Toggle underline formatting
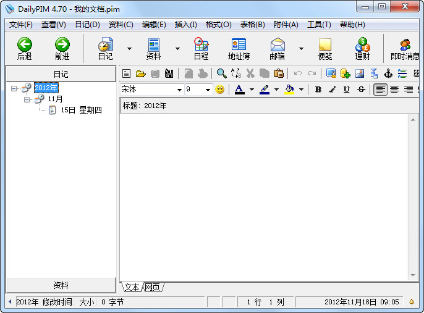This screenshot has width=424, height=313. [346, 90]
